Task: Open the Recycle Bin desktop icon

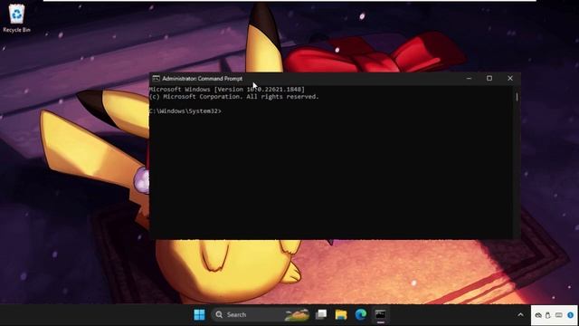Action: [16, 18]
